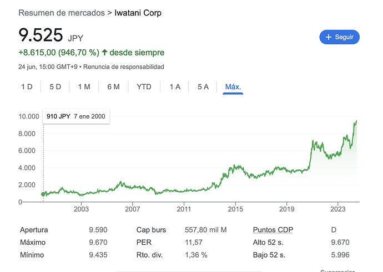The image size is (383, 272).
Task: Click the green data point marker on chart
Action: click(44, 194)
